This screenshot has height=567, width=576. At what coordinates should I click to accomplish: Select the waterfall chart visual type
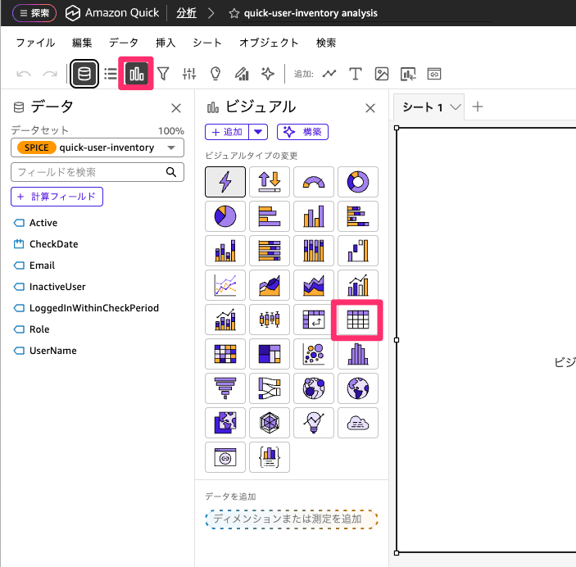(x=358, y=251)
